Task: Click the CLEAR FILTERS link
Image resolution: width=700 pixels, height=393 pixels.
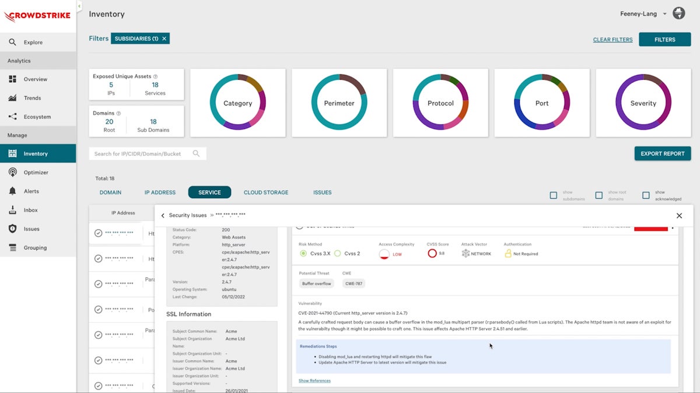Action: point(612,40)
